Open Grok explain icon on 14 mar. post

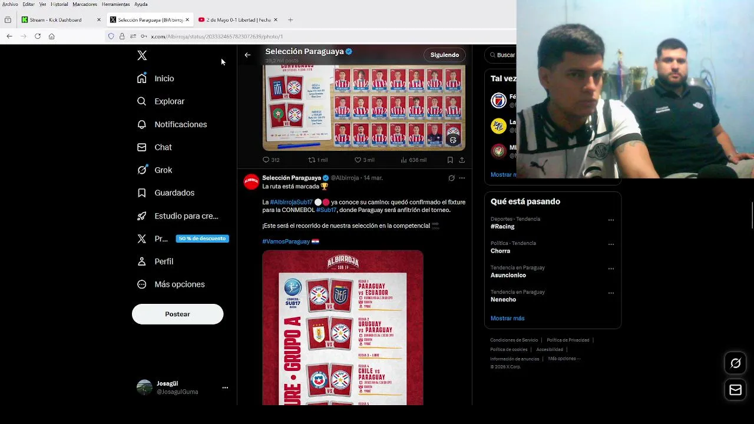pos(451,178)
